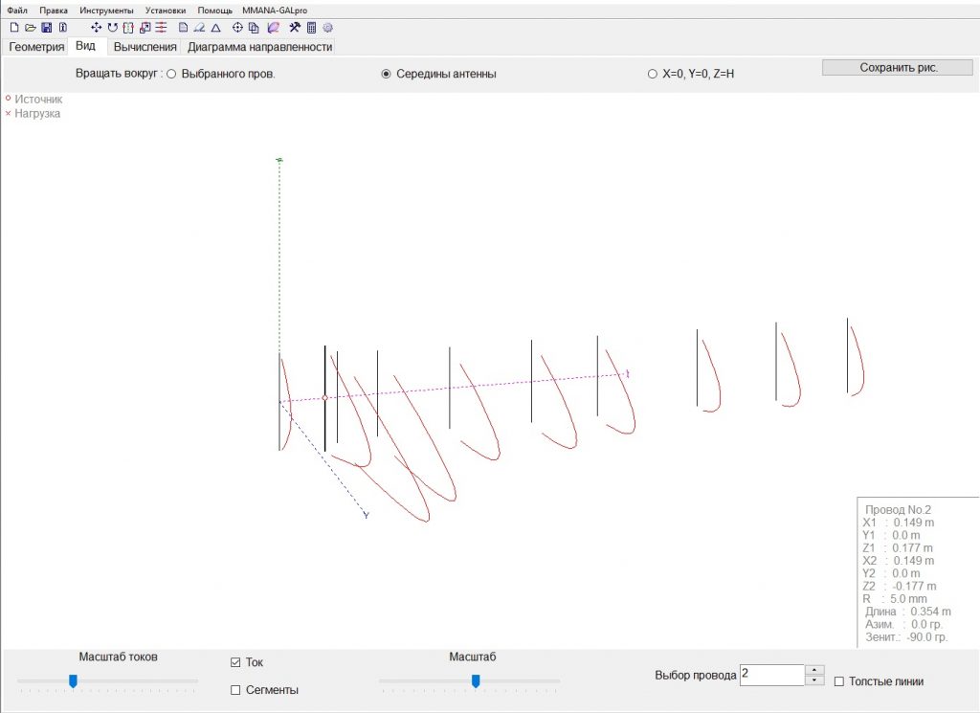Click the Сохранить рис. button
Screen dimensions: 980x713
tap(898, 68)
